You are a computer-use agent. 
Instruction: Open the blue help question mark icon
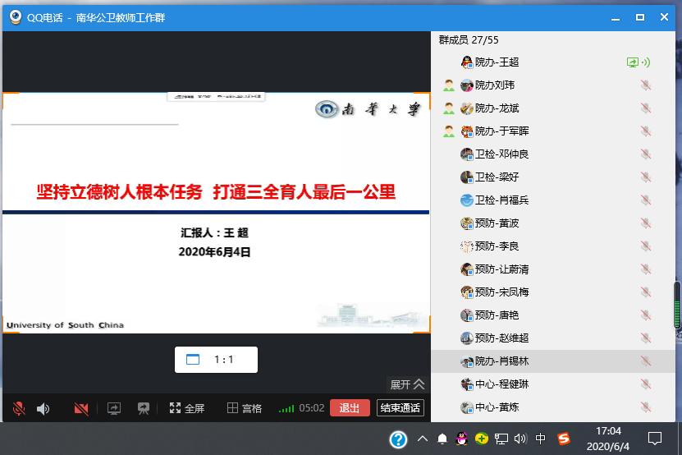[x=398, y=439]
